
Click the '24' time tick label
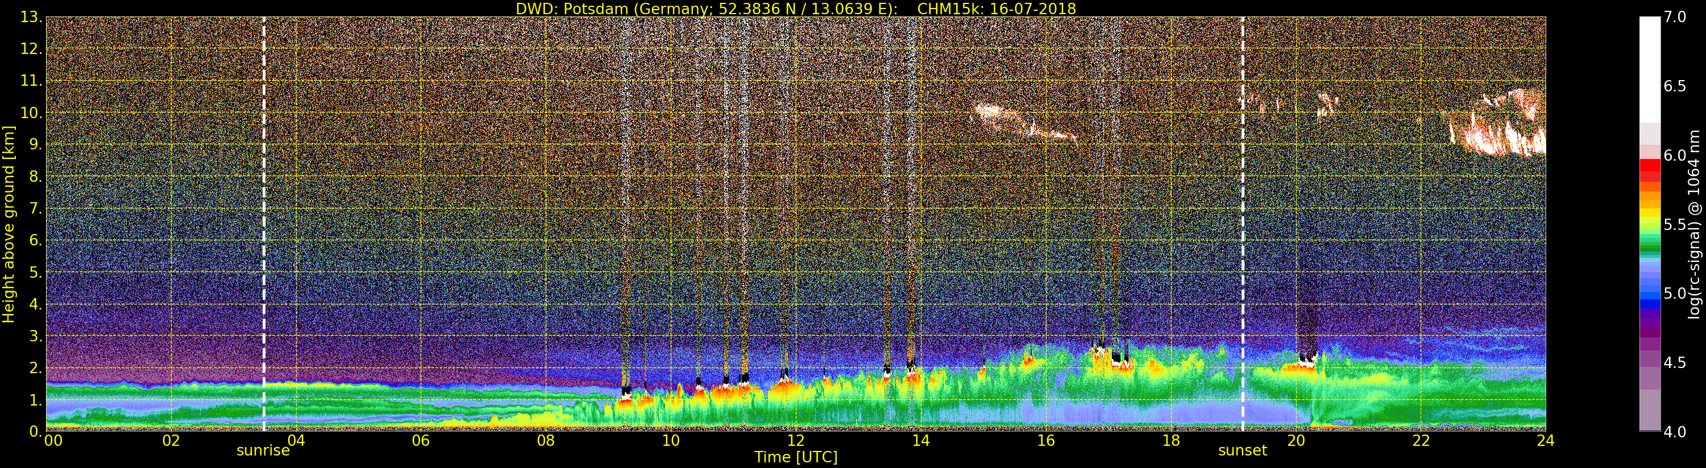coord(1546,441)
